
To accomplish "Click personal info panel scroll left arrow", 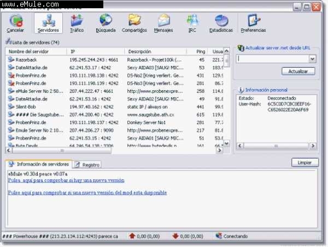I will pyautogui.click(x=240, y=146).
